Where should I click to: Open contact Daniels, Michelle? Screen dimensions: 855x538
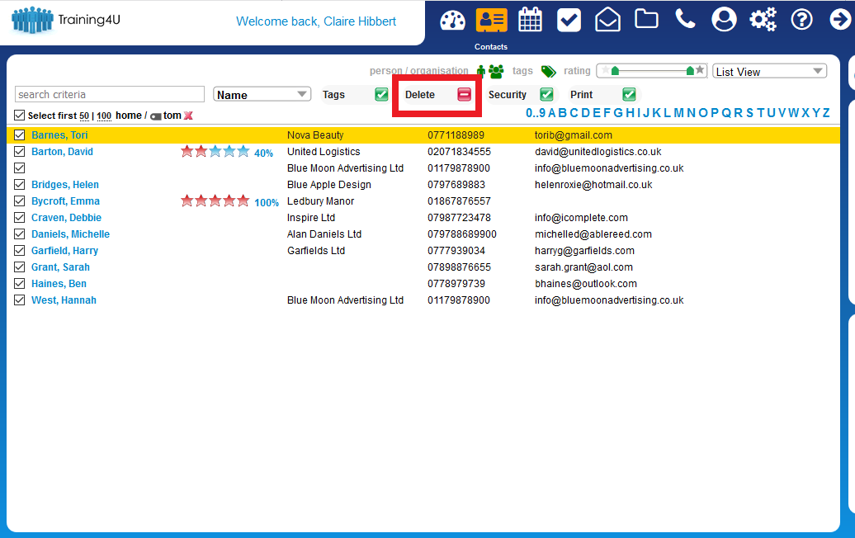[x=70, y=234]
